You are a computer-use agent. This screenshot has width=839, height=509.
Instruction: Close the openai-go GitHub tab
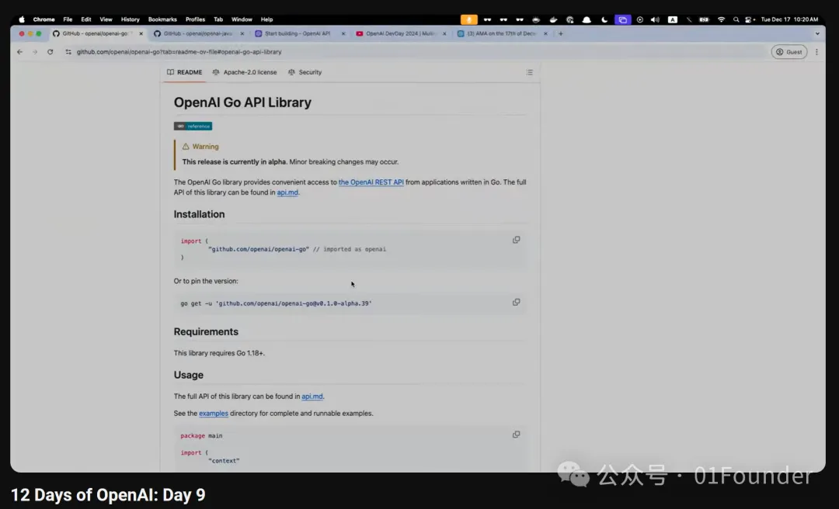coord(141,33)
